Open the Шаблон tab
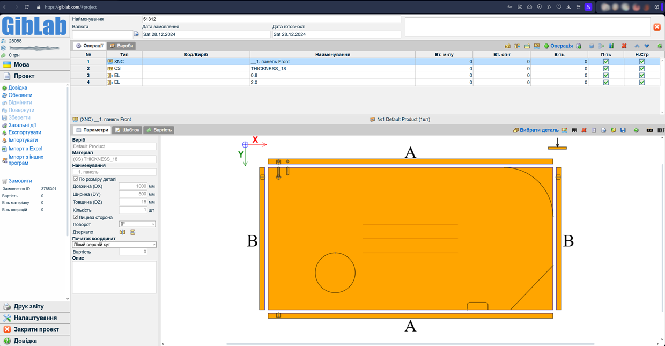The image size is (665, 346). click(128, 130)
